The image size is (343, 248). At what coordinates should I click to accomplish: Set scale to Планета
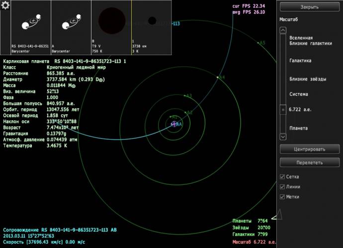coord(298,128)
